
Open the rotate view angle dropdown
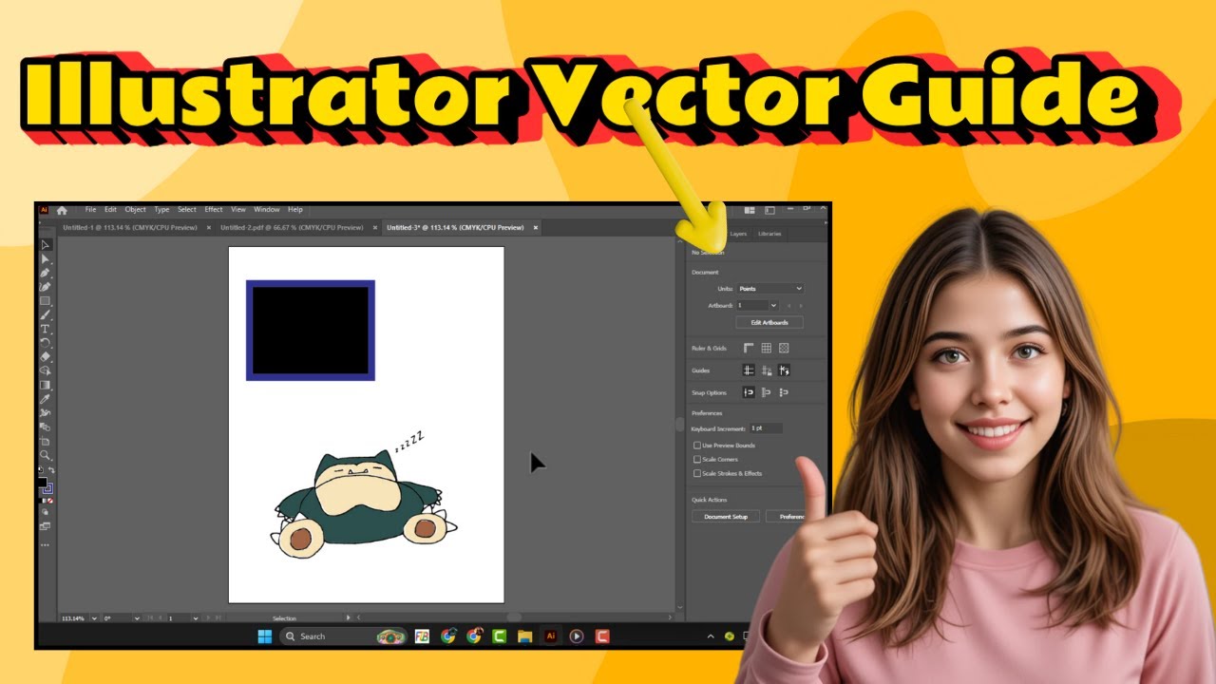tap(137, 618)
